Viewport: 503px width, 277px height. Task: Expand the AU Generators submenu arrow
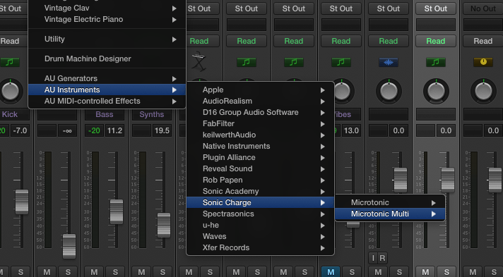[174, 79]
